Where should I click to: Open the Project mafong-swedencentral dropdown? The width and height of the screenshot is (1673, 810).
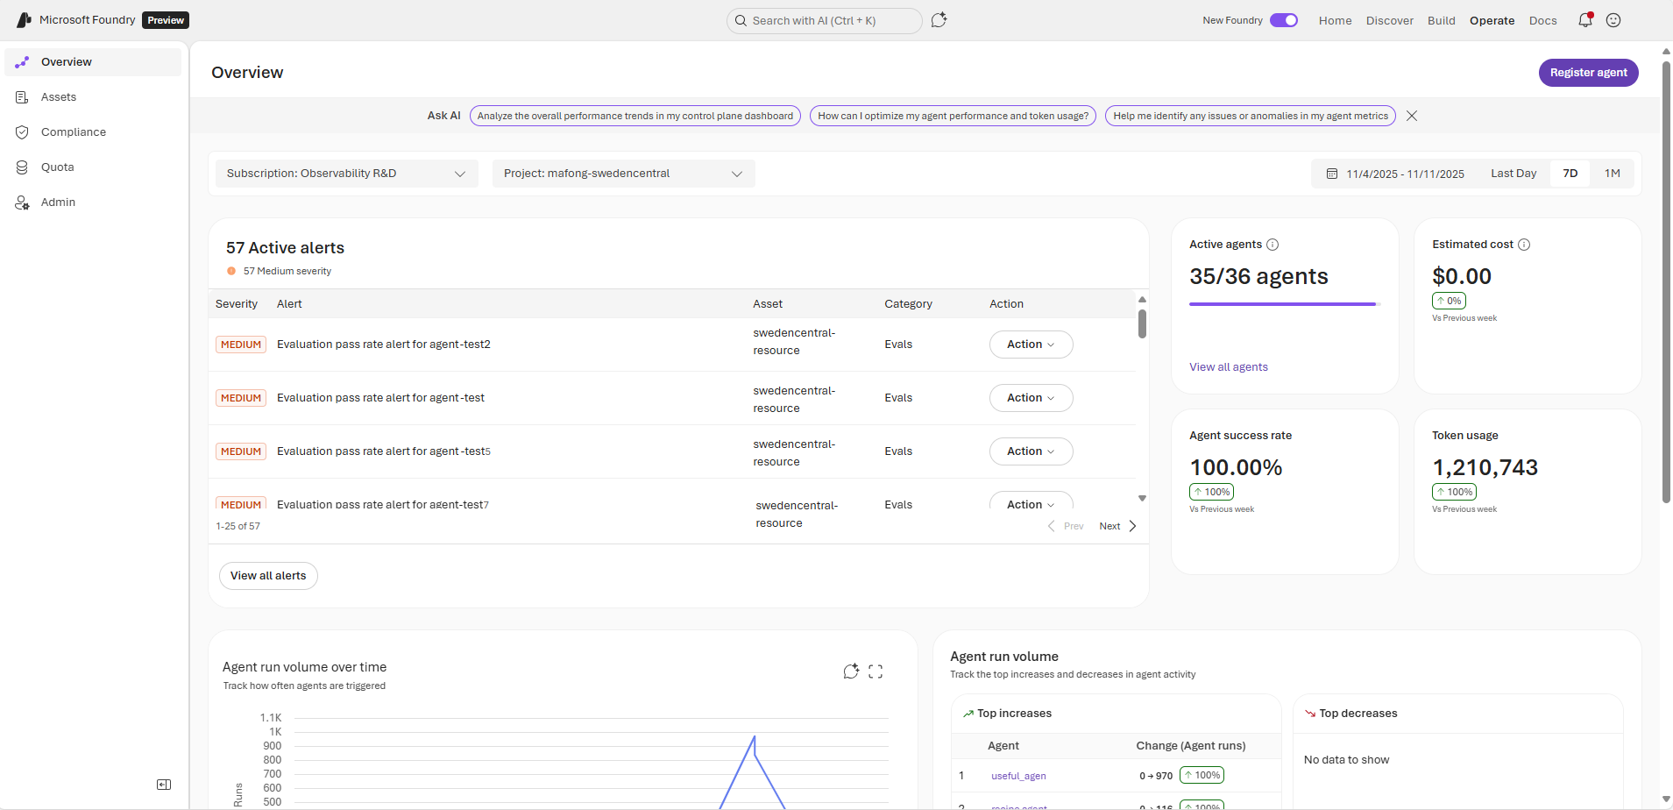(x=623, y=174)
